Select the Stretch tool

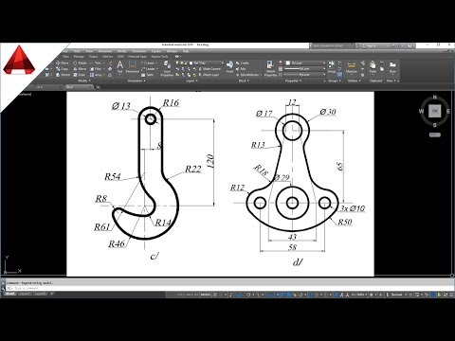point(64,75)
